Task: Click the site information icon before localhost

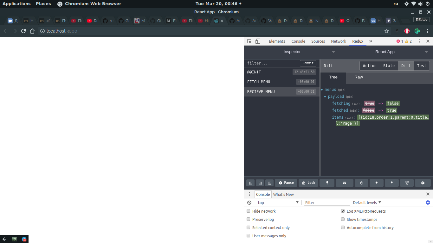Action: pyautogui.click(x=42, y=31)
